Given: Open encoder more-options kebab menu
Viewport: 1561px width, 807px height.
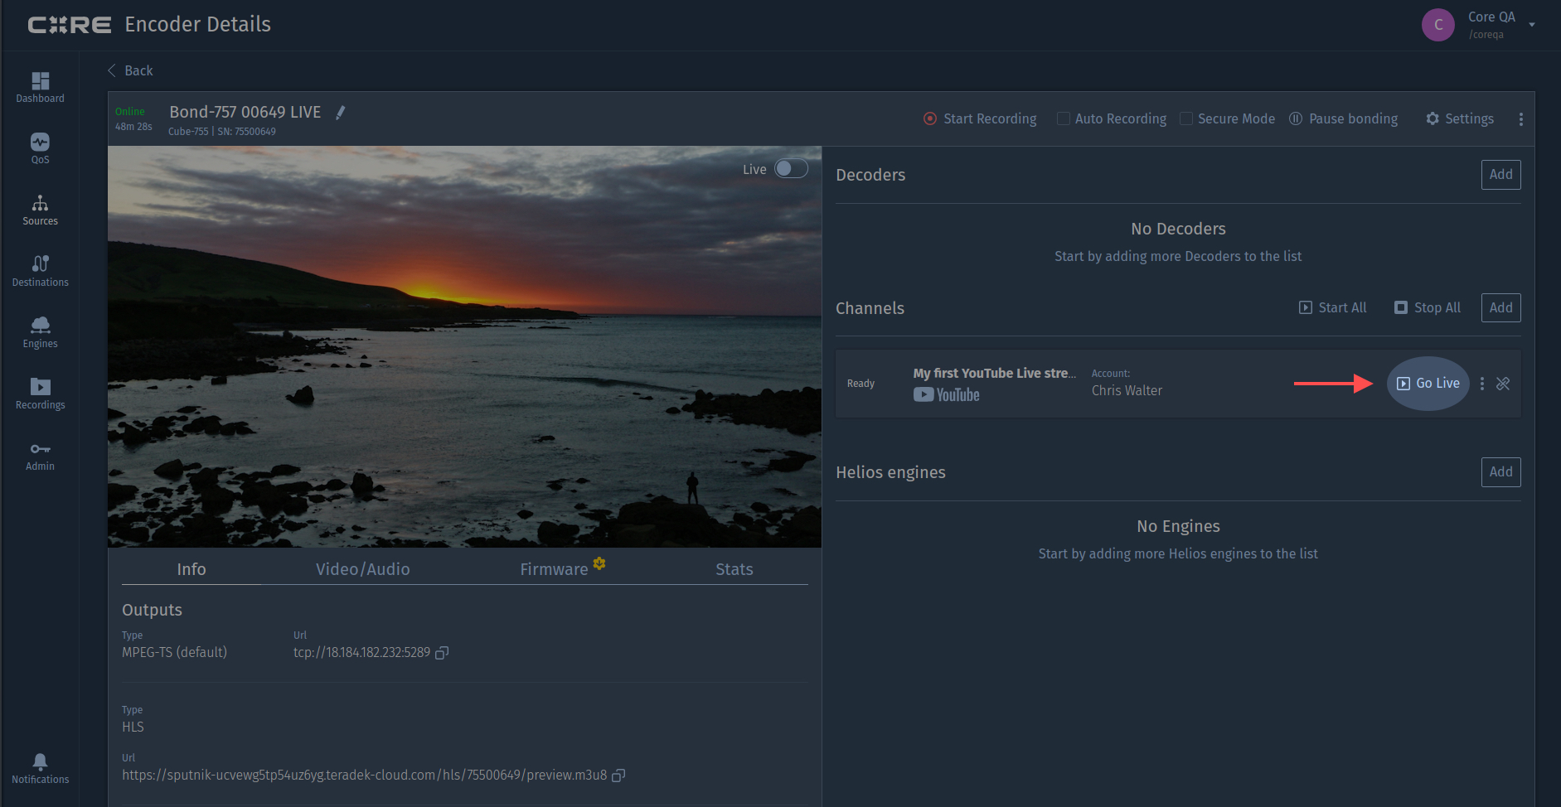Looking at the screenshot, I should tap(1520, 119).
